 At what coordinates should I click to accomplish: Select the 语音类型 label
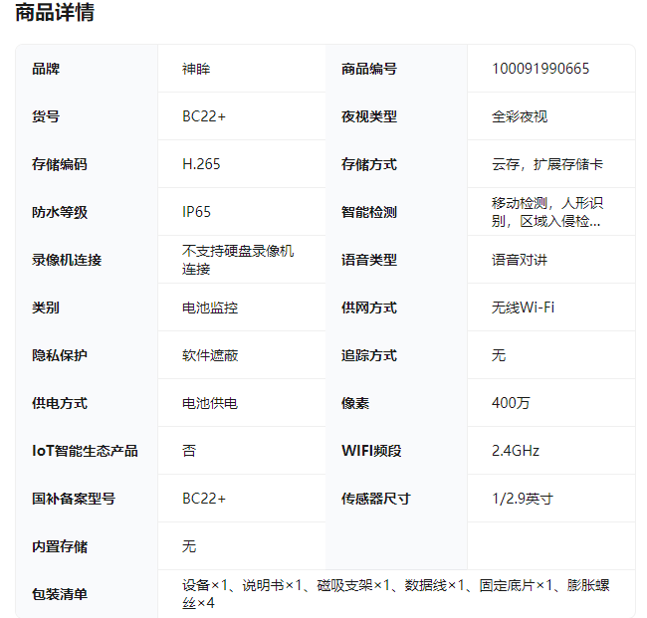369,260
